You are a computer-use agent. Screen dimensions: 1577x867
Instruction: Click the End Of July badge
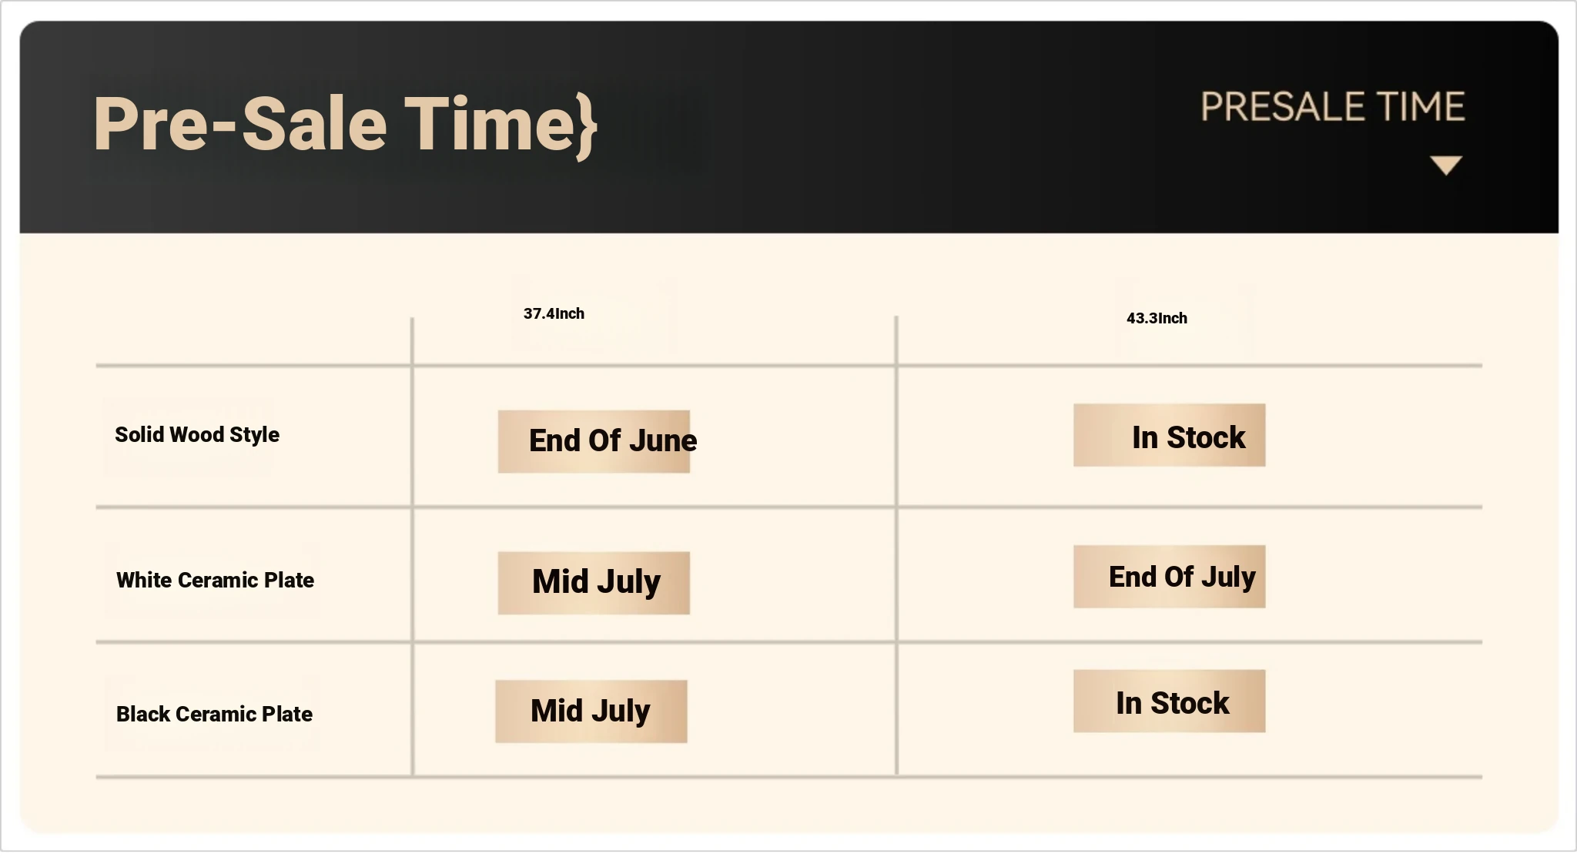tap(1169, 577)
